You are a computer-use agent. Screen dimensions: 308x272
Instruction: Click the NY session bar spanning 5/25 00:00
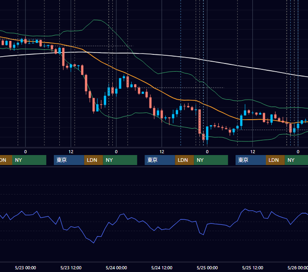click(211, 160)
